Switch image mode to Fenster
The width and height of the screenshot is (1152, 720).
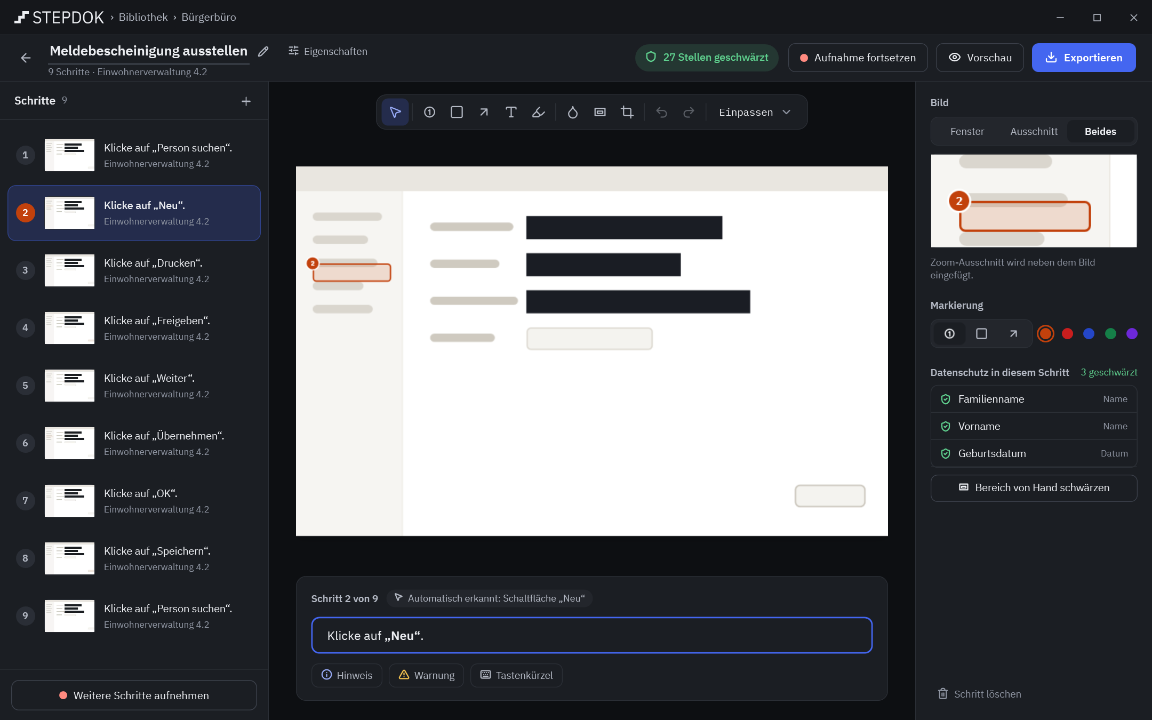(x=967, y=131)
